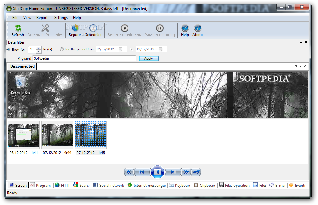Viewport: 318px width, 205px height.
Task: Open the Help menu
Action: click(77, 18)
